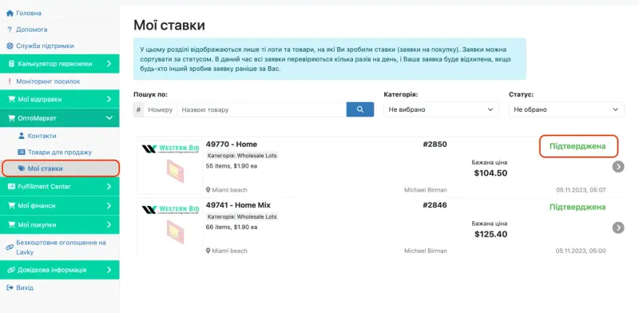This screenshot has height=313, width=639.
Task: Open the Категорія dropdown
Action: (441, 109)
